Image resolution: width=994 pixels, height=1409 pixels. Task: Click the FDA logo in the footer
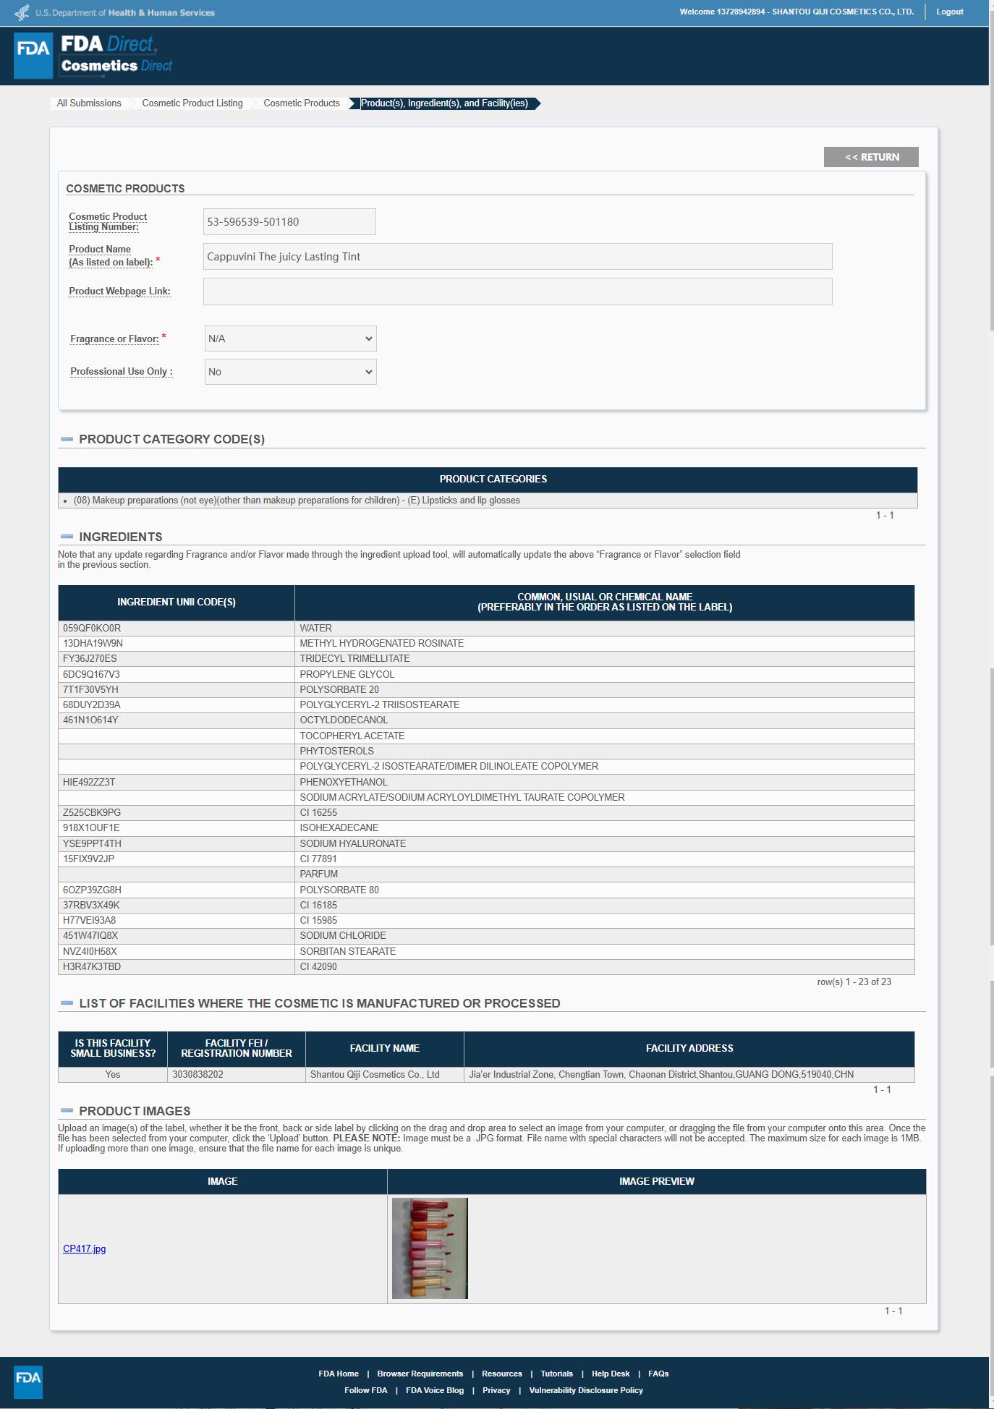(28, 1382)
